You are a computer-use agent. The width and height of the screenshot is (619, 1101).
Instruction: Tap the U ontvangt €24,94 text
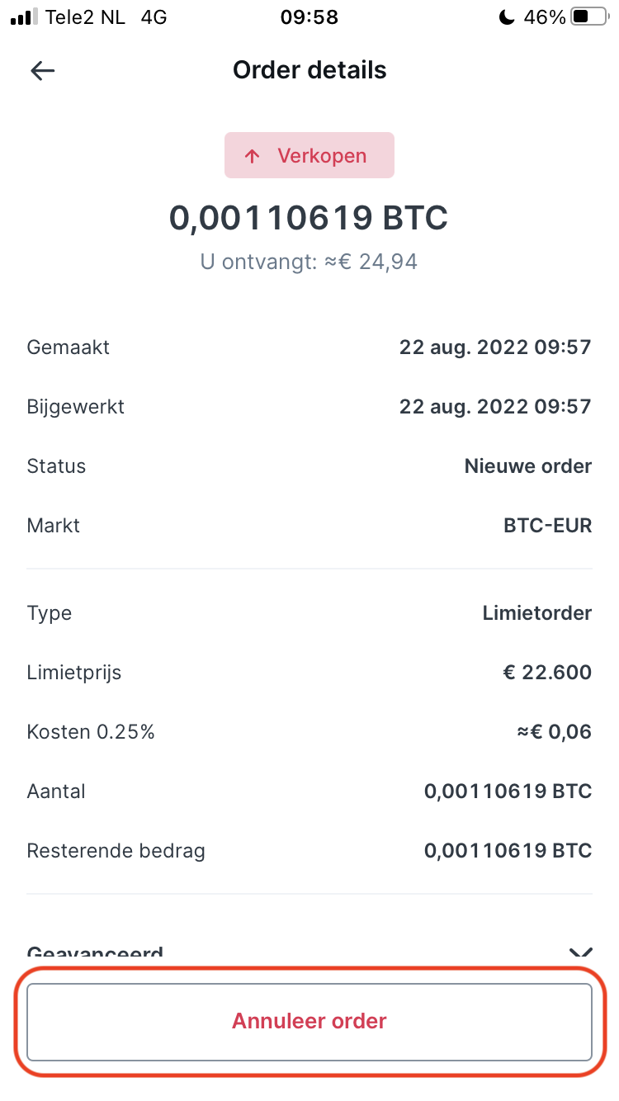tap(309, 262)
